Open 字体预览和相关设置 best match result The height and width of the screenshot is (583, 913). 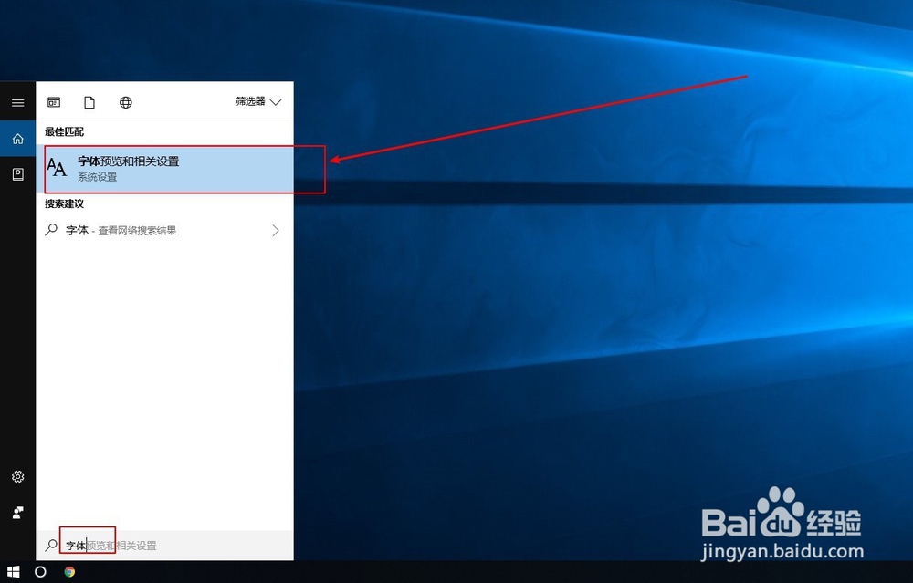tap(164, 169)
